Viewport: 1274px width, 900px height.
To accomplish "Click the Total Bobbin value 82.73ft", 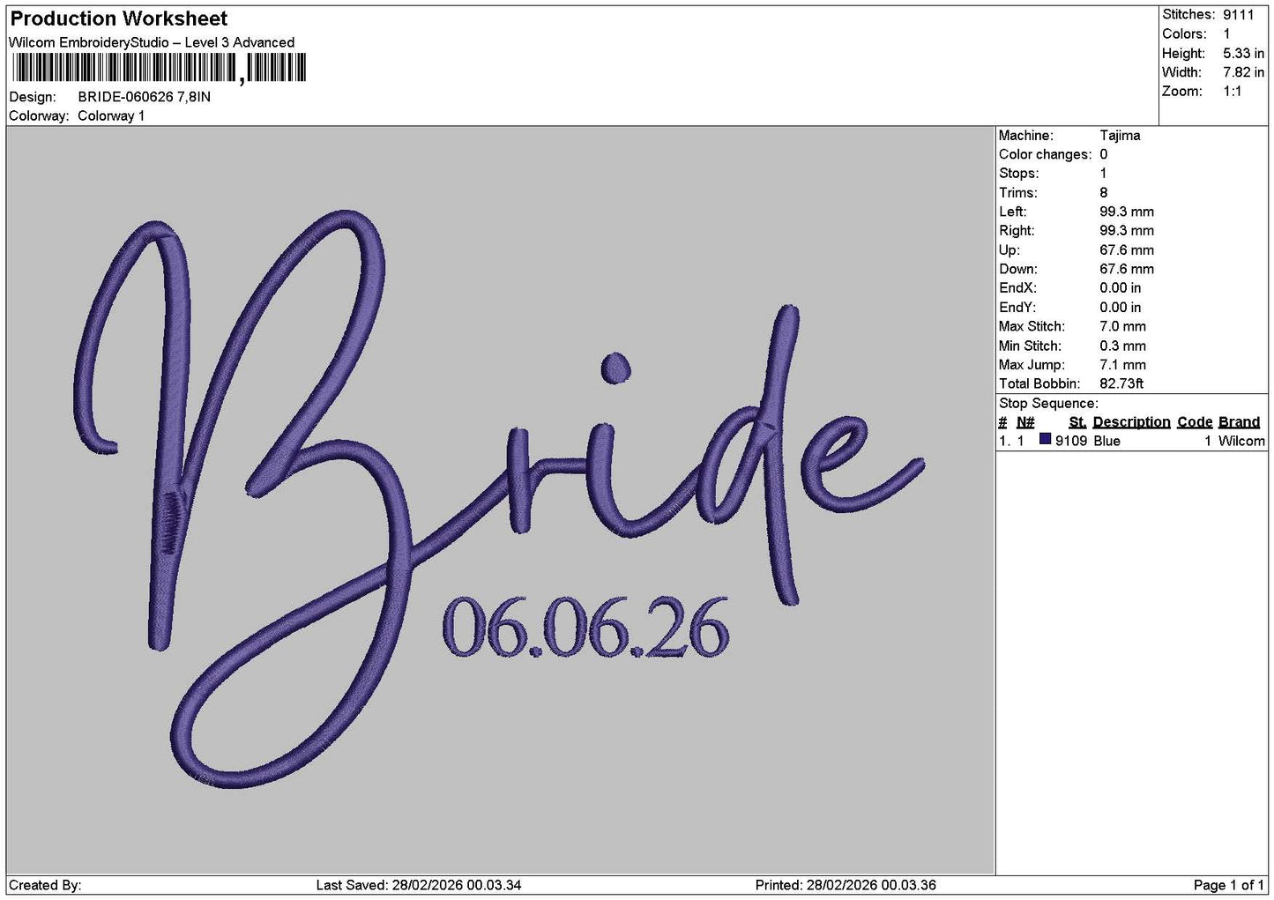I will pos(1121,384).
